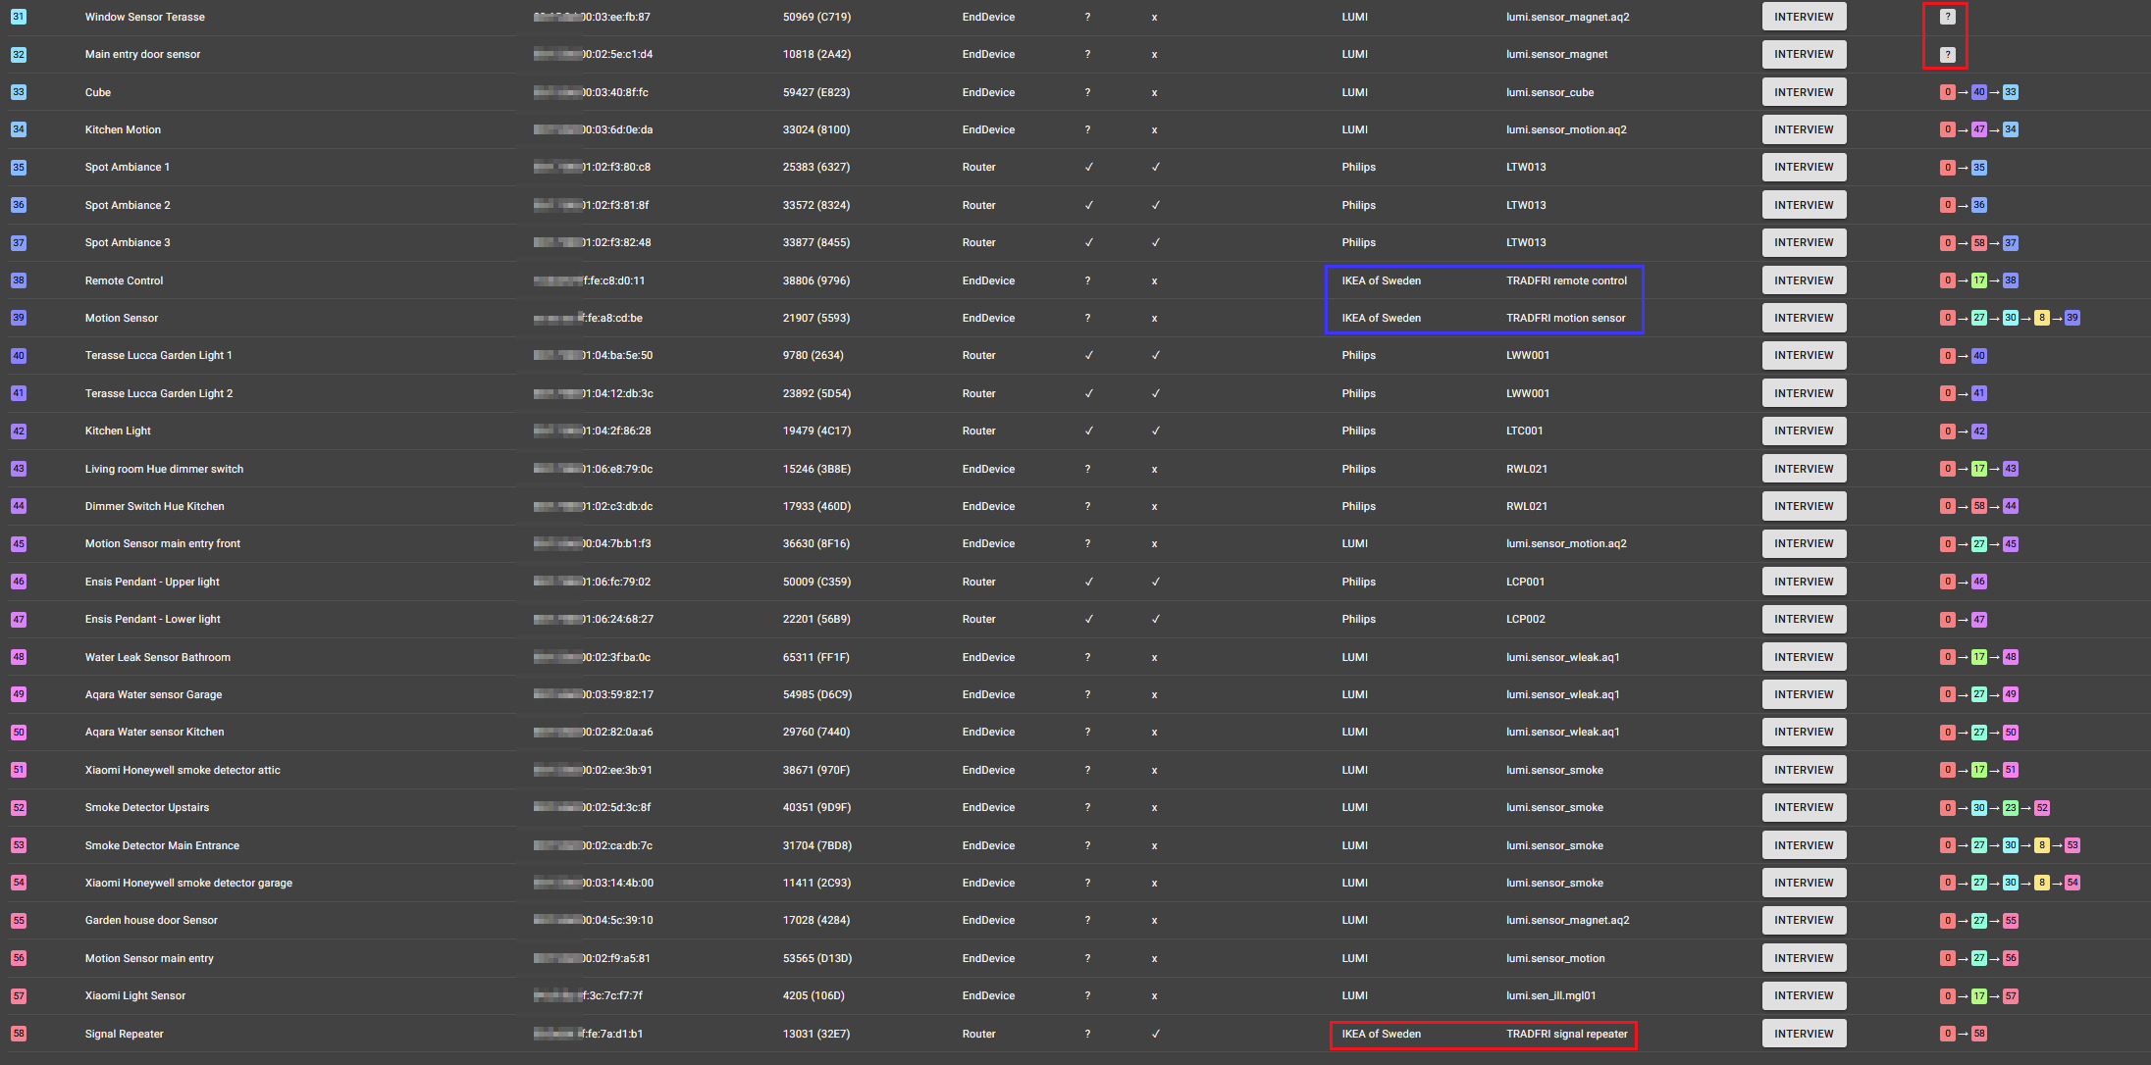
Task: Click route hop 40 in Cube row
Action: click(1978, 92)
